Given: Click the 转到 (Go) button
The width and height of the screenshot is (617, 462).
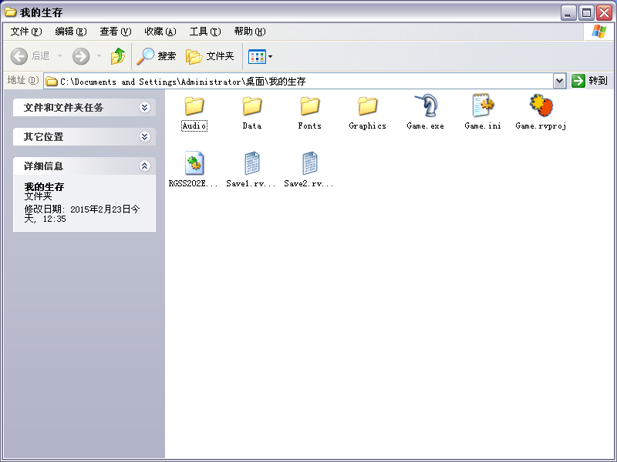Looking at the screenshot, I should tap(589, 81).
